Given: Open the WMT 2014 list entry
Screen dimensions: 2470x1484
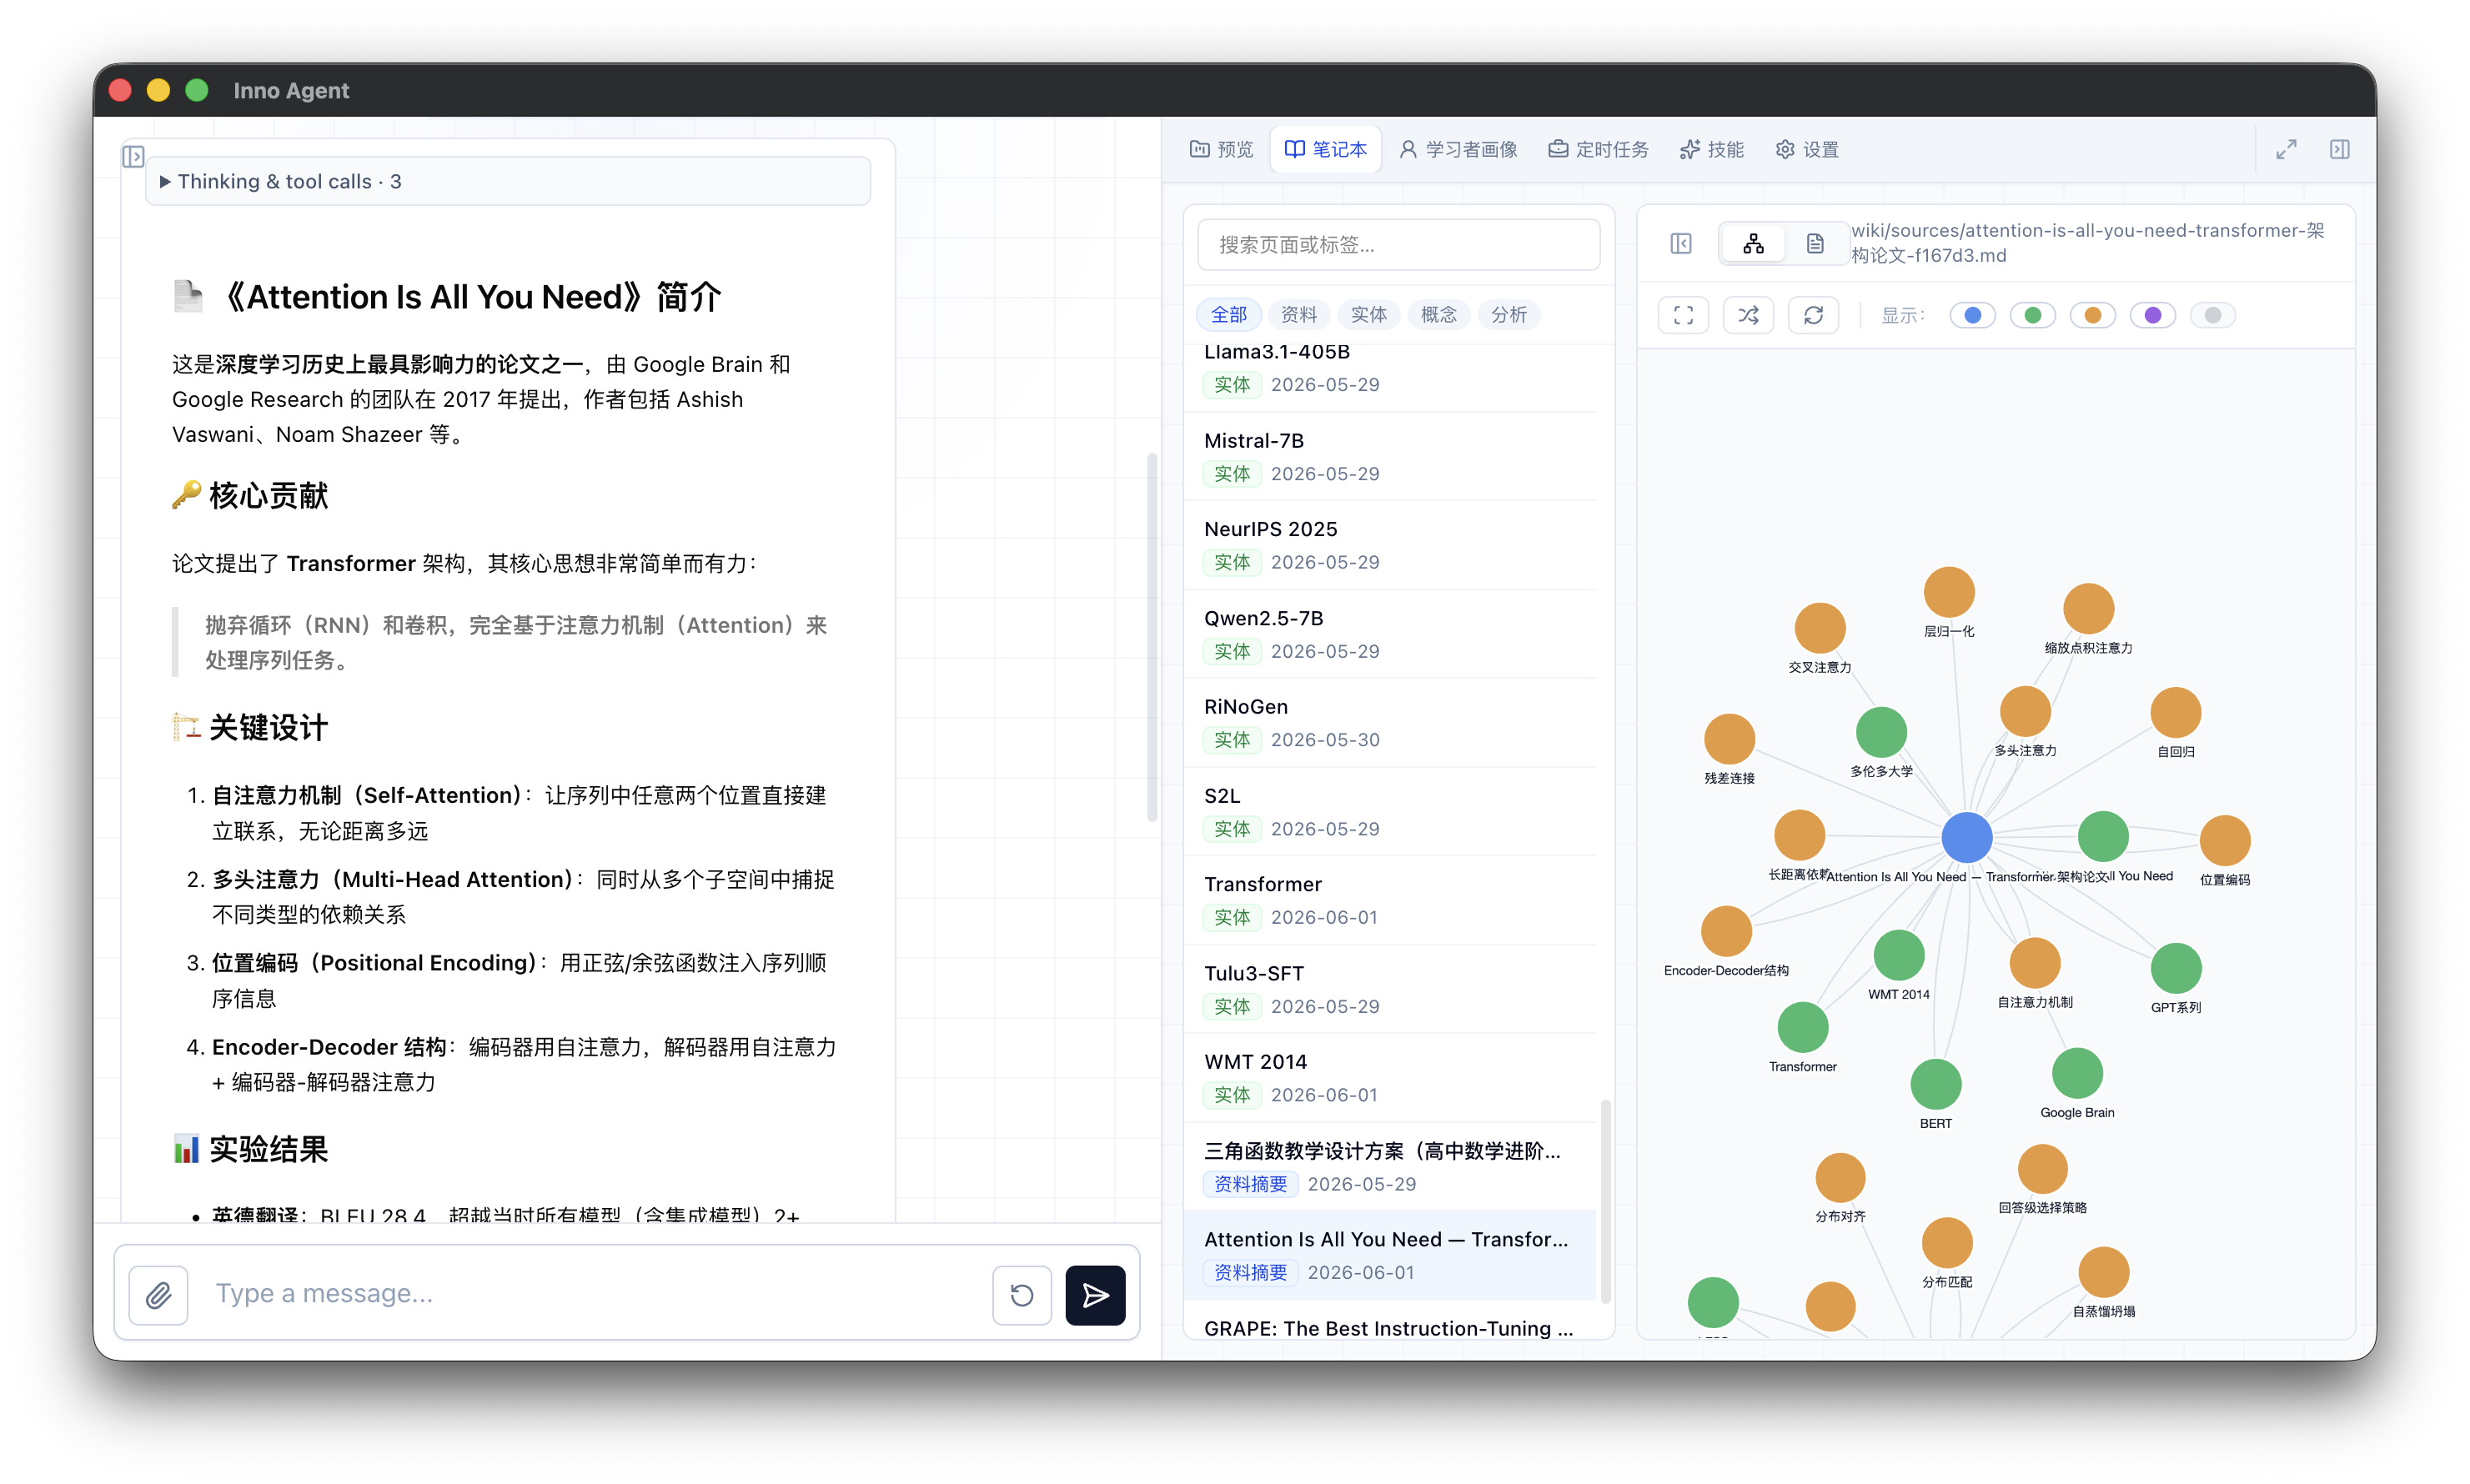Looking at the screenshot, I should tap(1390, 1077).
